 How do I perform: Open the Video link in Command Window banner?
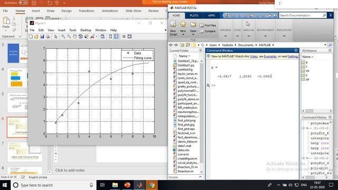[253, 56]
